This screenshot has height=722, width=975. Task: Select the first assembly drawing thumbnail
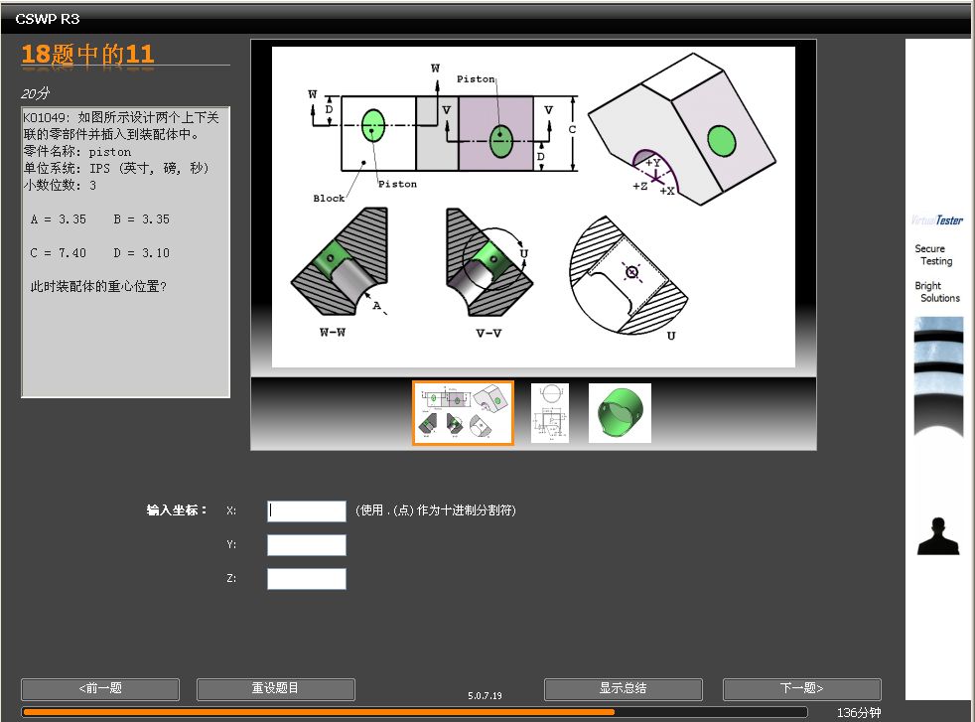pyautogui.click(x=464, y=413)
